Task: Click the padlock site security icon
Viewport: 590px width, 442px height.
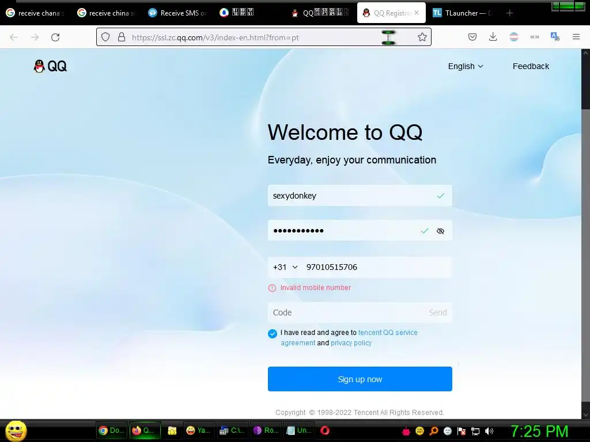Action: pos(121,37)
